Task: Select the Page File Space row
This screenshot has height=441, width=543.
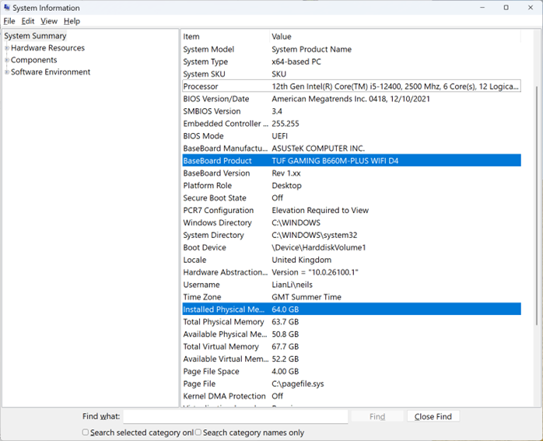Action: (352, 372)
